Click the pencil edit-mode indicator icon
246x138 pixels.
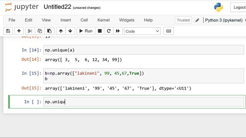click(197, 20)
